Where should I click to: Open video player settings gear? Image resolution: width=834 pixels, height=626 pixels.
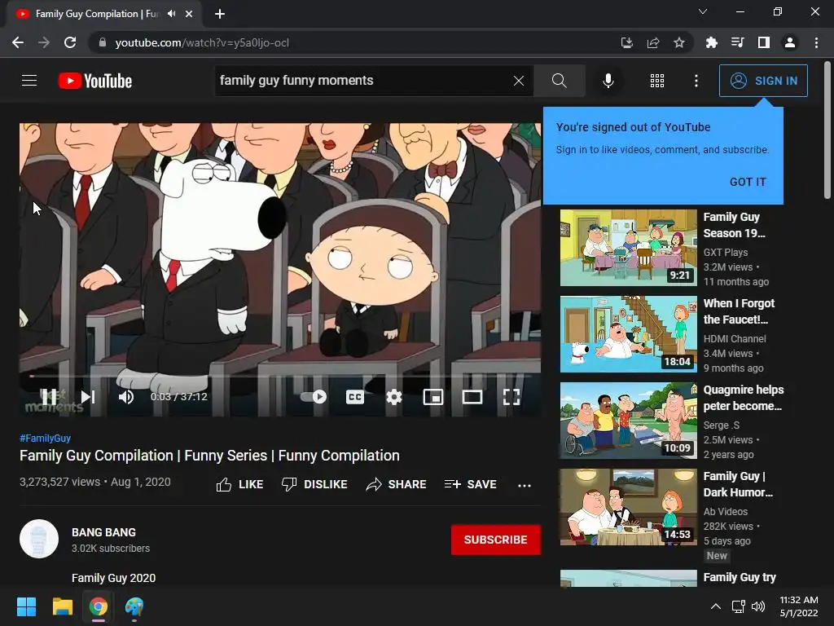[393, 397]
